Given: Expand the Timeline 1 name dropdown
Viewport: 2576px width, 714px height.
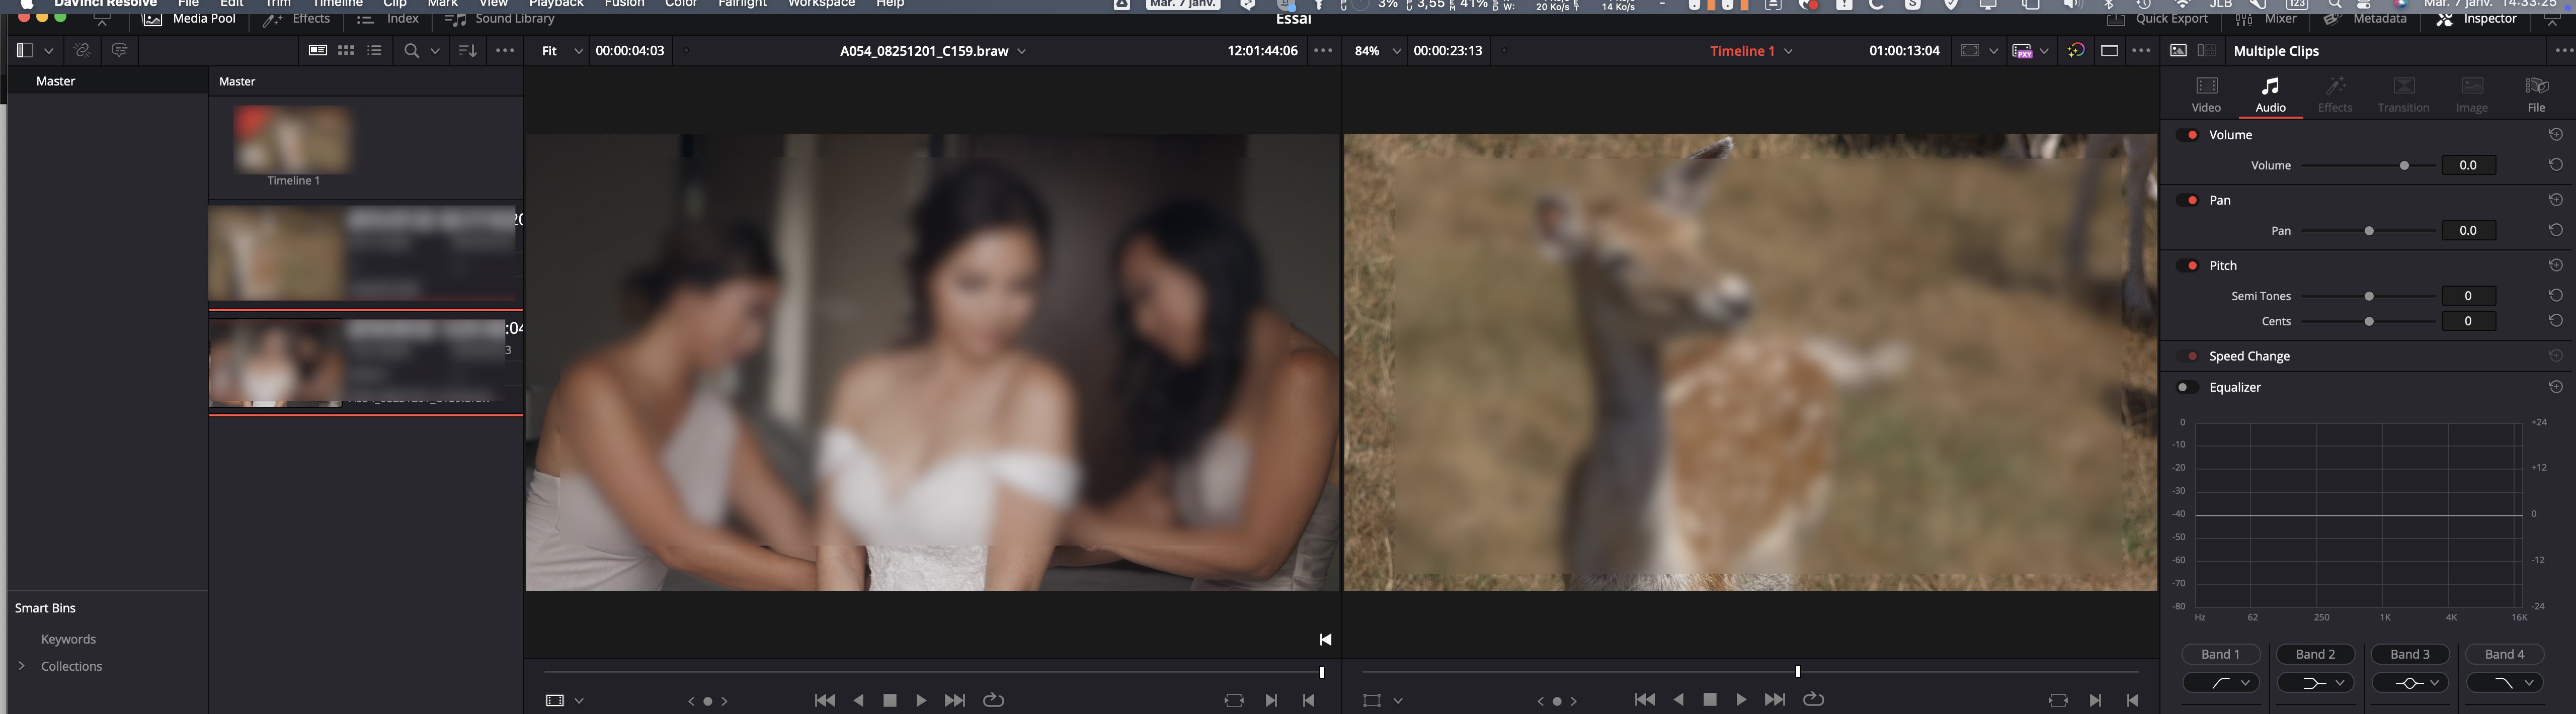Looking at the screenshot, I should point(1788,50).
